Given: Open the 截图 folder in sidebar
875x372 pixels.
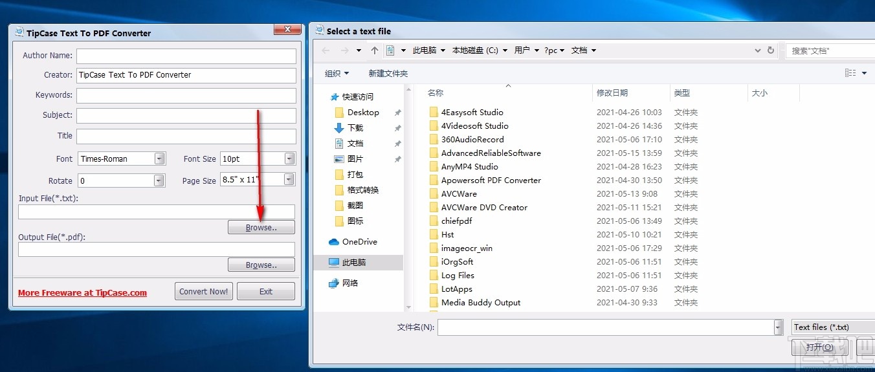Looking at the screenshot, I should [349, 206].
